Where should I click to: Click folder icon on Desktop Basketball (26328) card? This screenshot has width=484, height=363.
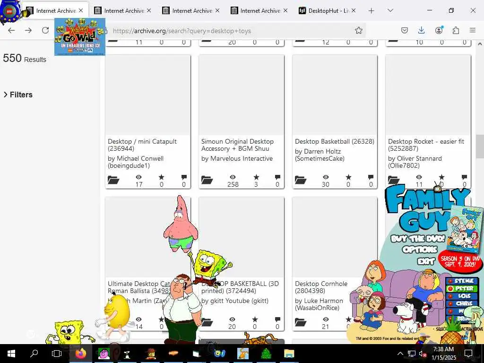[x=300, y=180]
